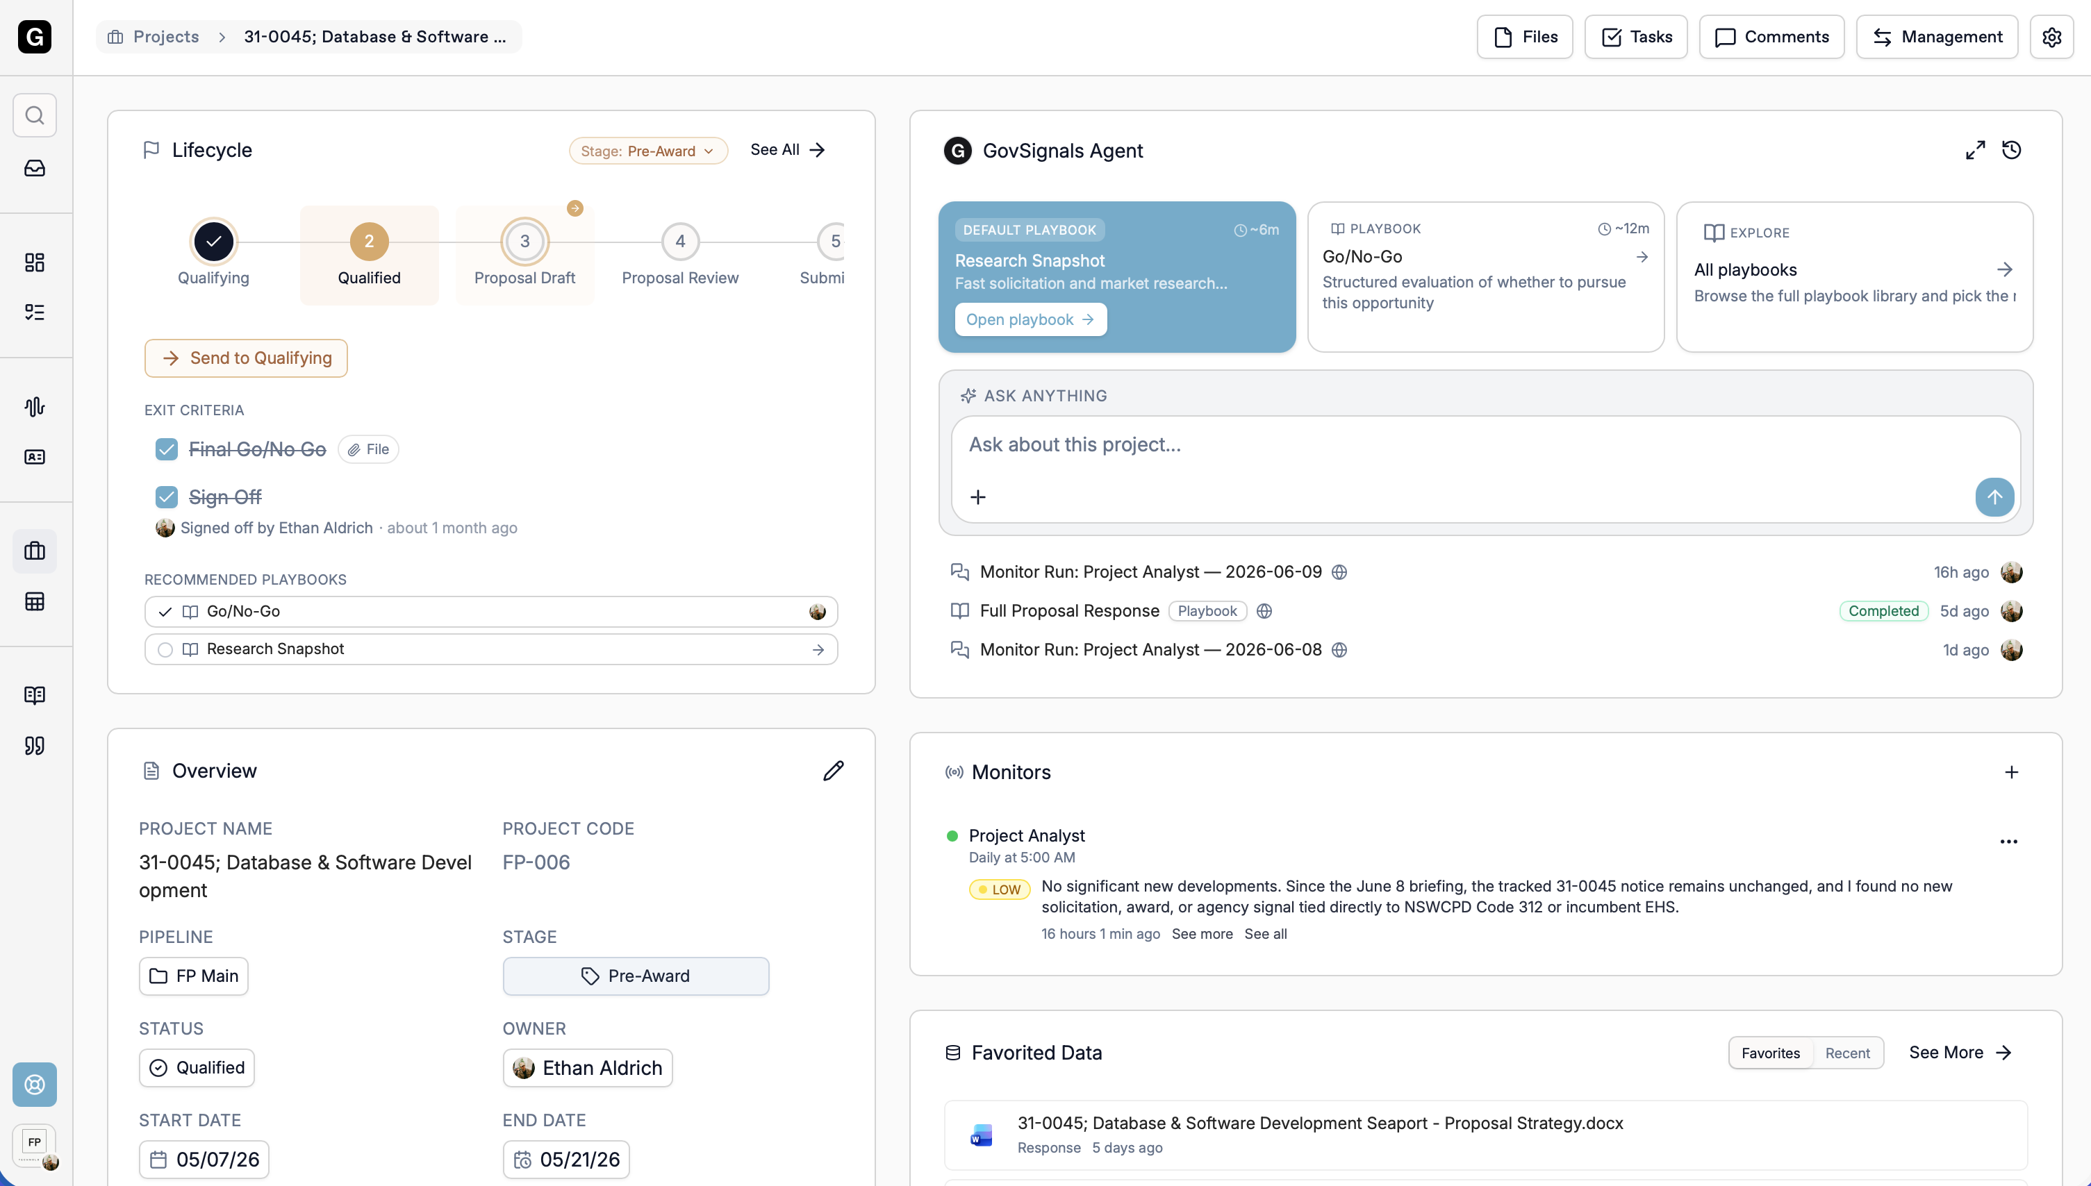Image resolution: width=2091 pixels, height=1186 pixels.
Task: Open the Stage: Pre-Award dropdown
Action: pos(648,151)
